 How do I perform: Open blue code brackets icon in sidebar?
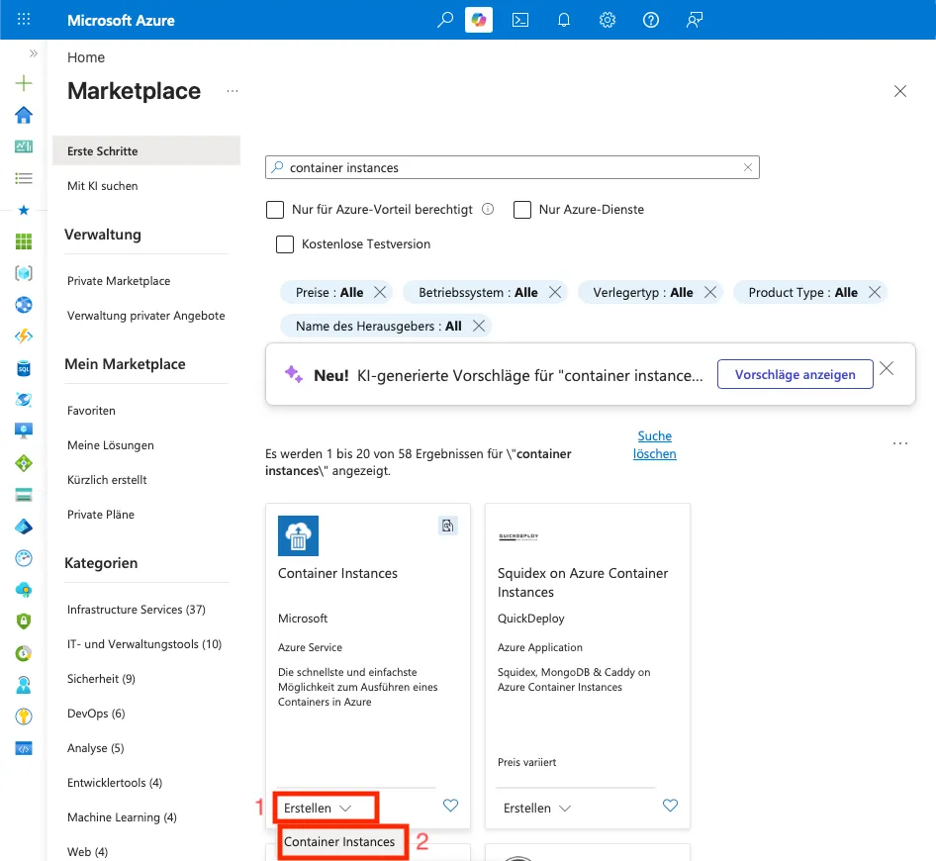[x=24, y=748]
